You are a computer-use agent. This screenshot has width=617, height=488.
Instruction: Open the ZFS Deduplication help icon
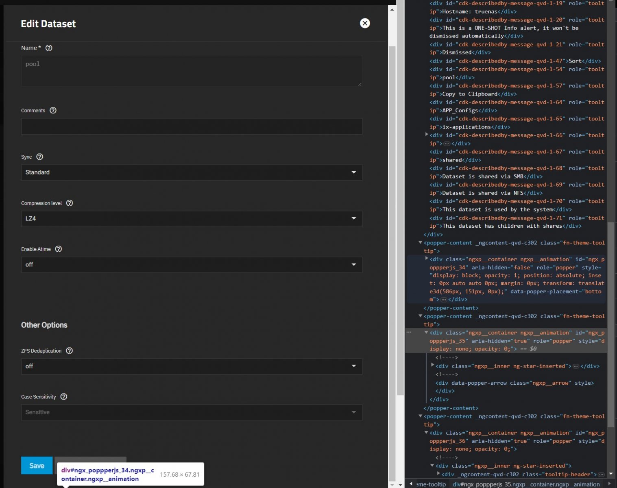click(x=69, y=351)
